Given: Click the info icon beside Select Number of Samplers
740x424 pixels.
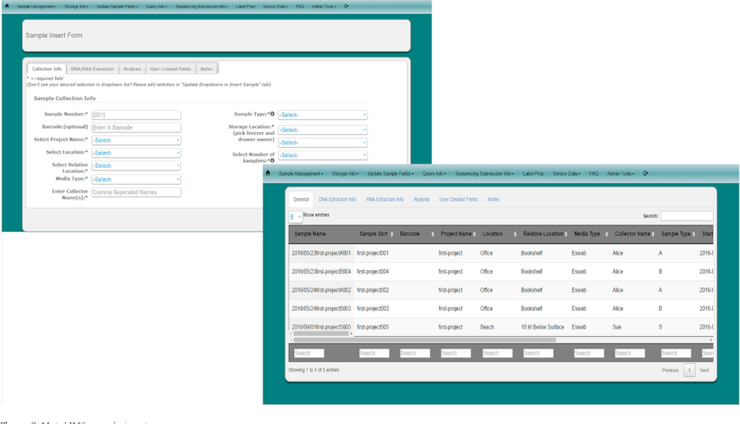Looking at the screenshot, I should click(272, 160).
